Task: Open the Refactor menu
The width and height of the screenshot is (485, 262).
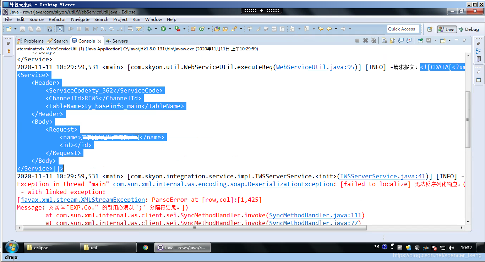Action: (x=57, y=19)
